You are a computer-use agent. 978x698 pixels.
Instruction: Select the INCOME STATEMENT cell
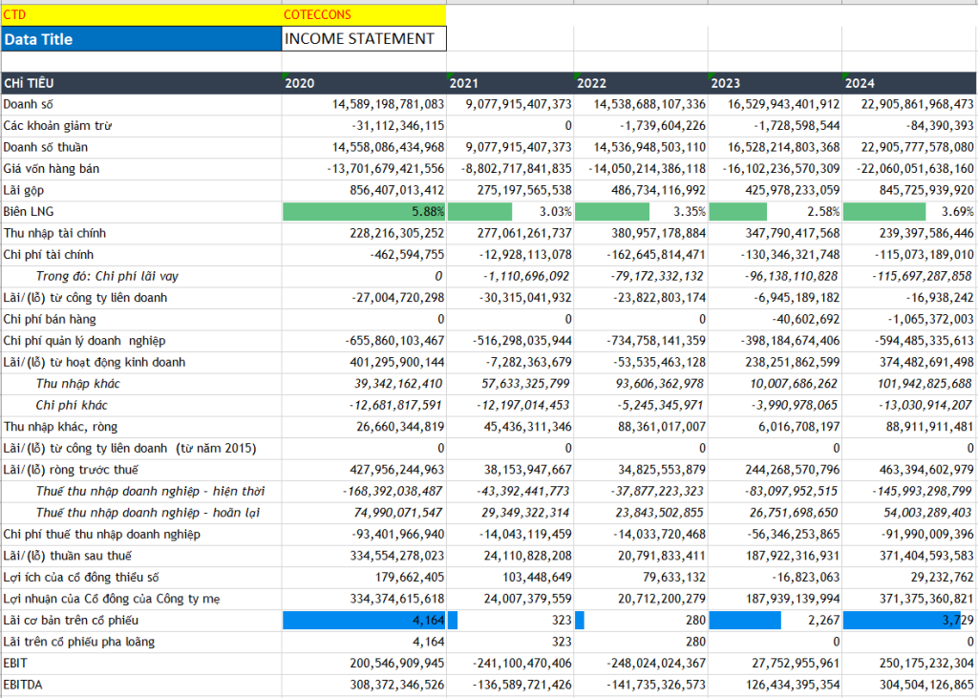pyautogui.click(x=363, y=39)
